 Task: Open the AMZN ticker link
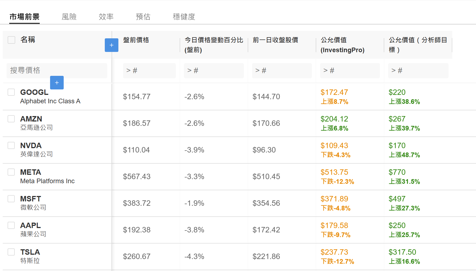coord(31,119)
